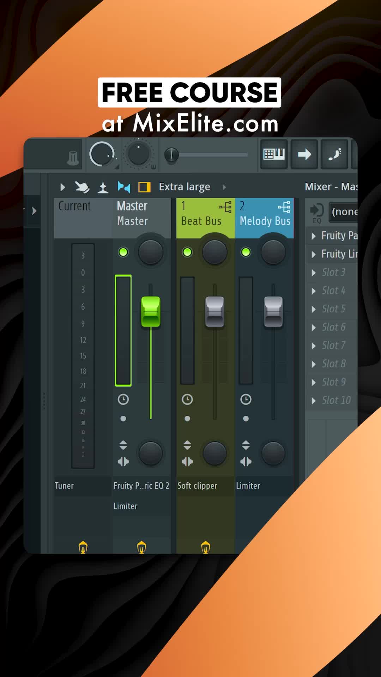Open the mixer options menu arrow
Image resolution: width=381 pixels, height=677 pixels.
click(x=62, y=187)
